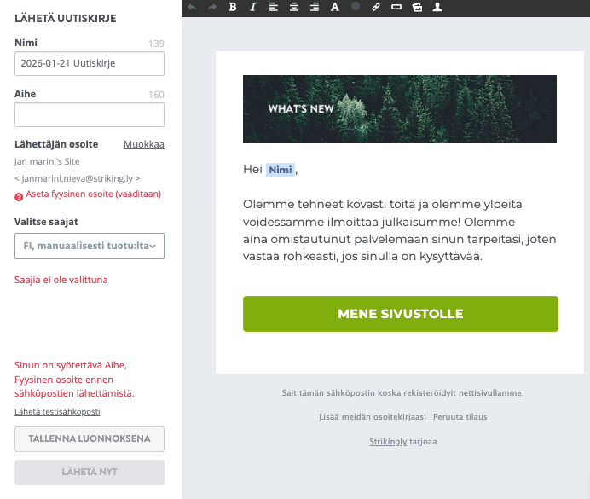Click the Saajia ei ole valittuna message
The image size is (590, 499).
coord(61,280)
